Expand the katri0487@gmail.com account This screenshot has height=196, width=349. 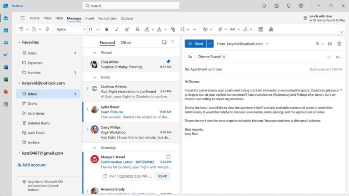(x=19, y=153)
